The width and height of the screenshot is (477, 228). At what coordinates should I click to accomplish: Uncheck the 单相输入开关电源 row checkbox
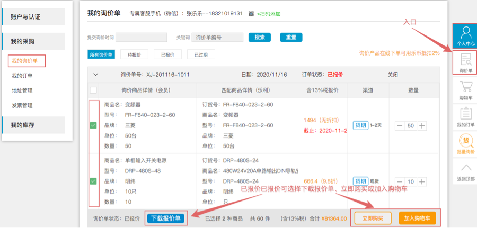(x=93, y=181)
